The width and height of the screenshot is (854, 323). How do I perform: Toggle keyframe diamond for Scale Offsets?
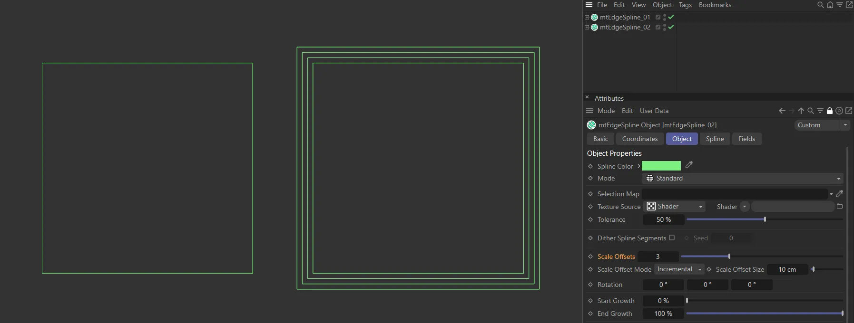click(x=590, y=256)
